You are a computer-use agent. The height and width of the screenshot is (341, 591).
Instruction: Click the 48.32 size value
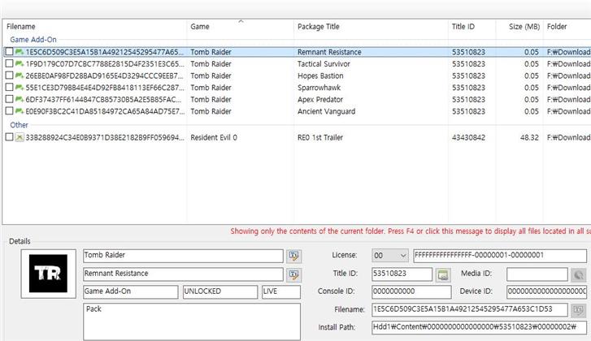click(x=529, y=137)
